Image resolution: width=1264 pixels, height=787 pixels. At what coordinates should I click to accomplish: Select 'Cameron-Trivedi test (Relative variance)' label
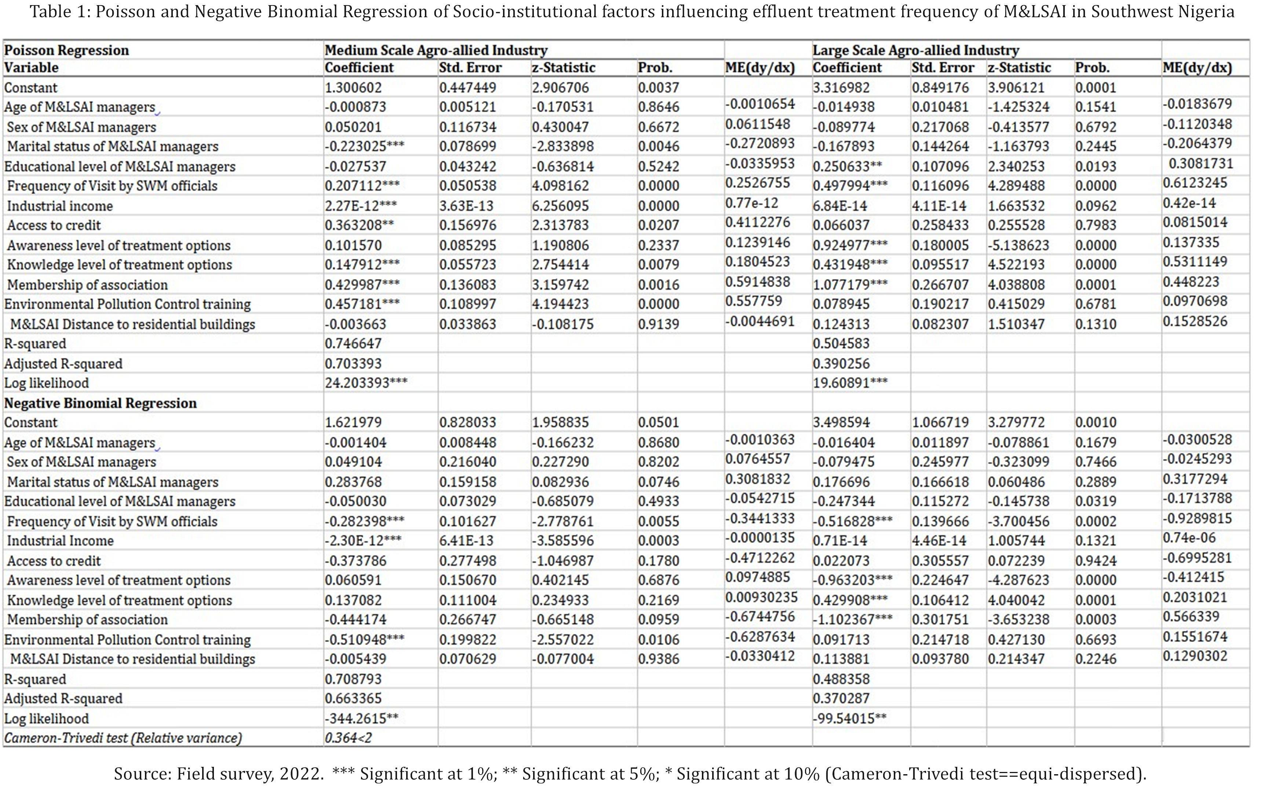pos(123,738)
